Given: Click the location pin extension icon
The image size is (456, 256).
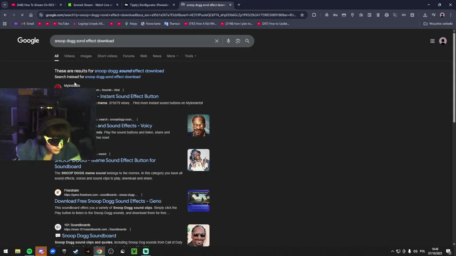Looking at the screenshot, I should tap(352, 15).
